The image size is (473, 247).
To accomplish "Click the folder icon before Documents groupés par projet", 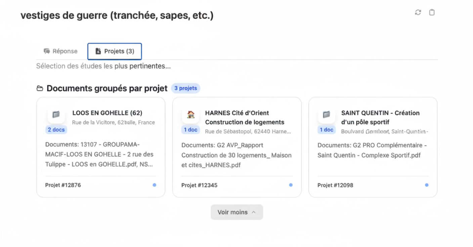I will (x=40, y=88).
